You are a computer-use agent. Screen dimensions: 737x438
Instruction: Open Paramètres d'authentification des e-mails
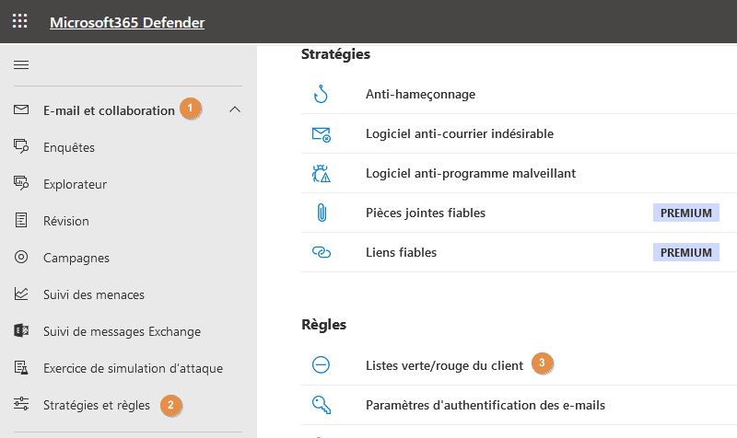485,405
